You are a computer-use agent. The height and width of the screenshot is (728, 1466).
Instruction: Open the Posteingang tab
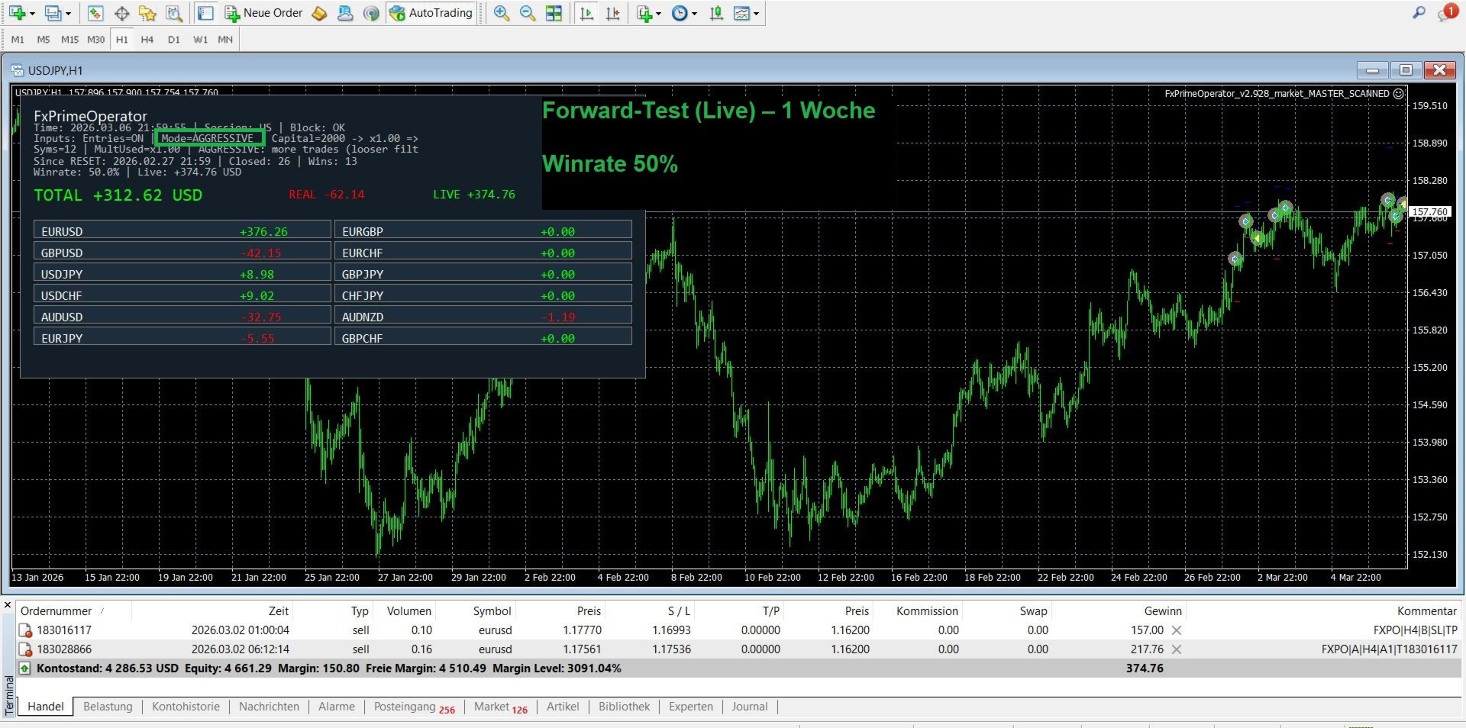414,707
